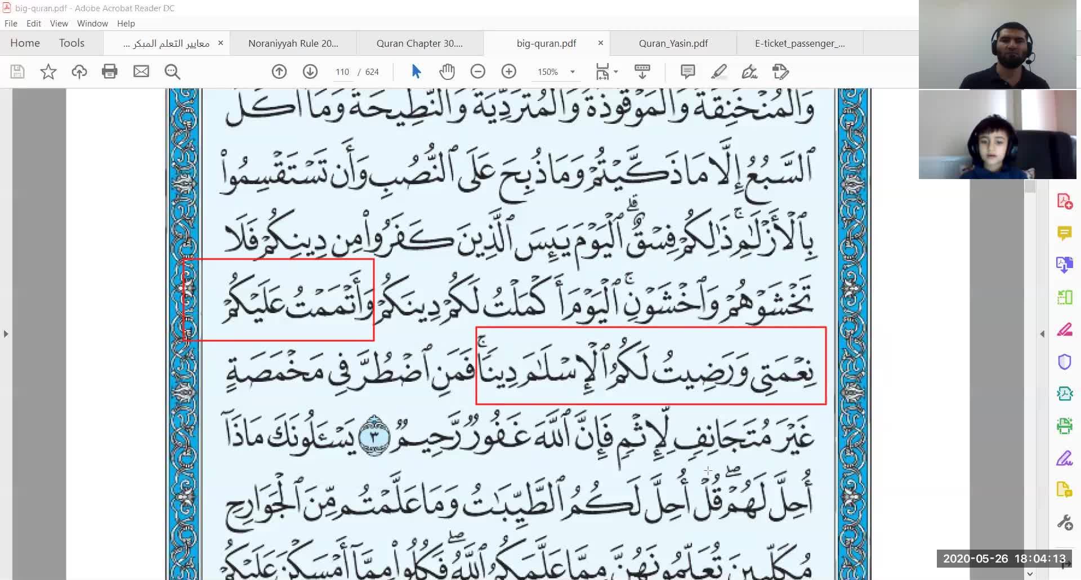This screenshot has width=1081, height=580.
Task: Click the vertical scrollbar thumb
Action: point(1030,186)
